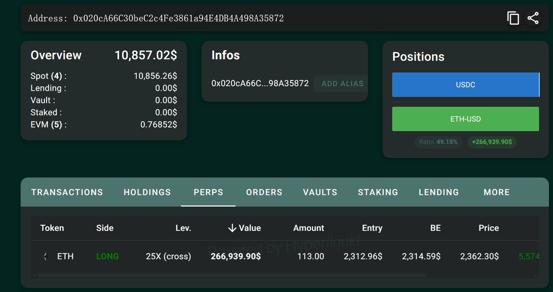Screen dimensions: 553x292
Task: Click the Lev. column header
Action: pos(183,228)
